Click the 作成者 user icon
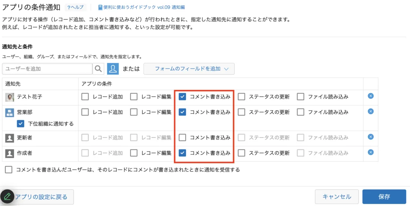Screen dimensions: 410x206 click(x=9, y=153)
